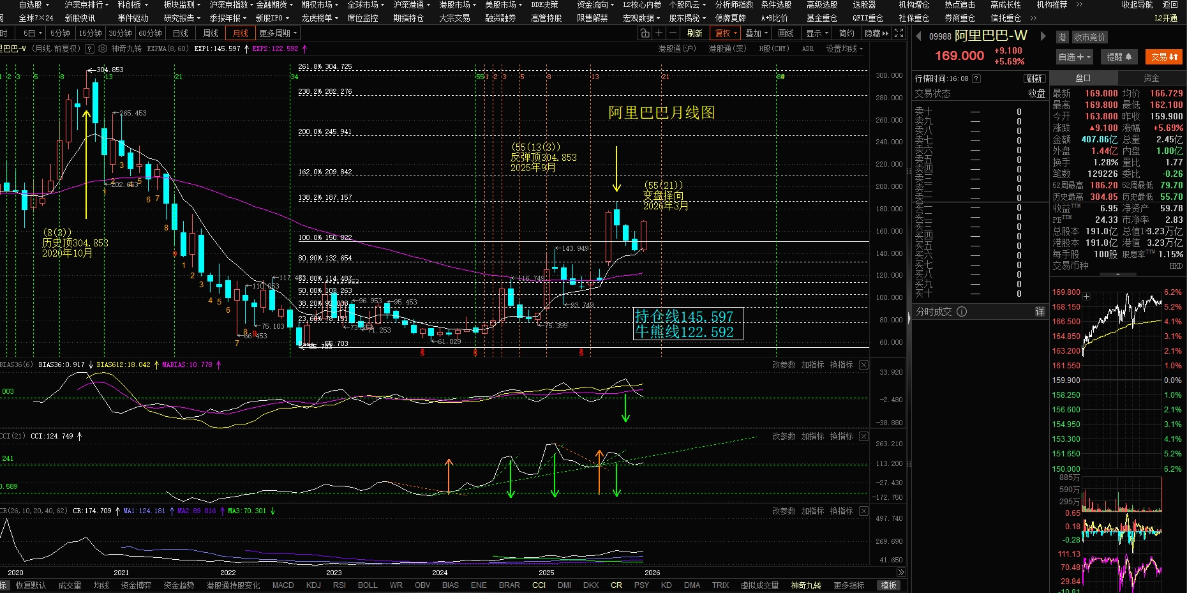This screenshot has height=593, width=1187.
Task: Open 分时成交 details 详 icon
Action: point(1040,312)
